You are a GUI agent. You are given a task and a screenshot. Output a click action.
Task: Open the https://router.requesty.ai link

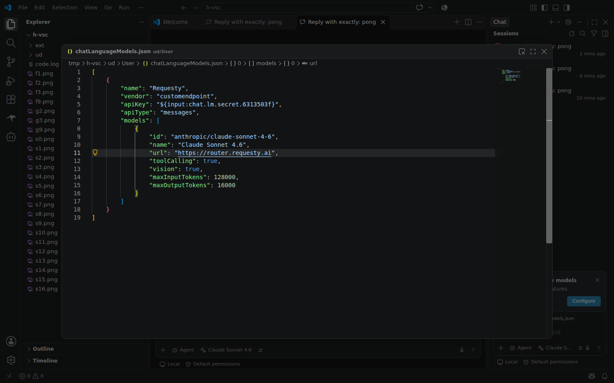[224, 153]
